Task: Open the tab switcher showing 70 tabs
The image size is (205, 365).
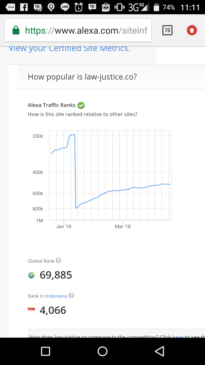Action: [x=167, y=30]
